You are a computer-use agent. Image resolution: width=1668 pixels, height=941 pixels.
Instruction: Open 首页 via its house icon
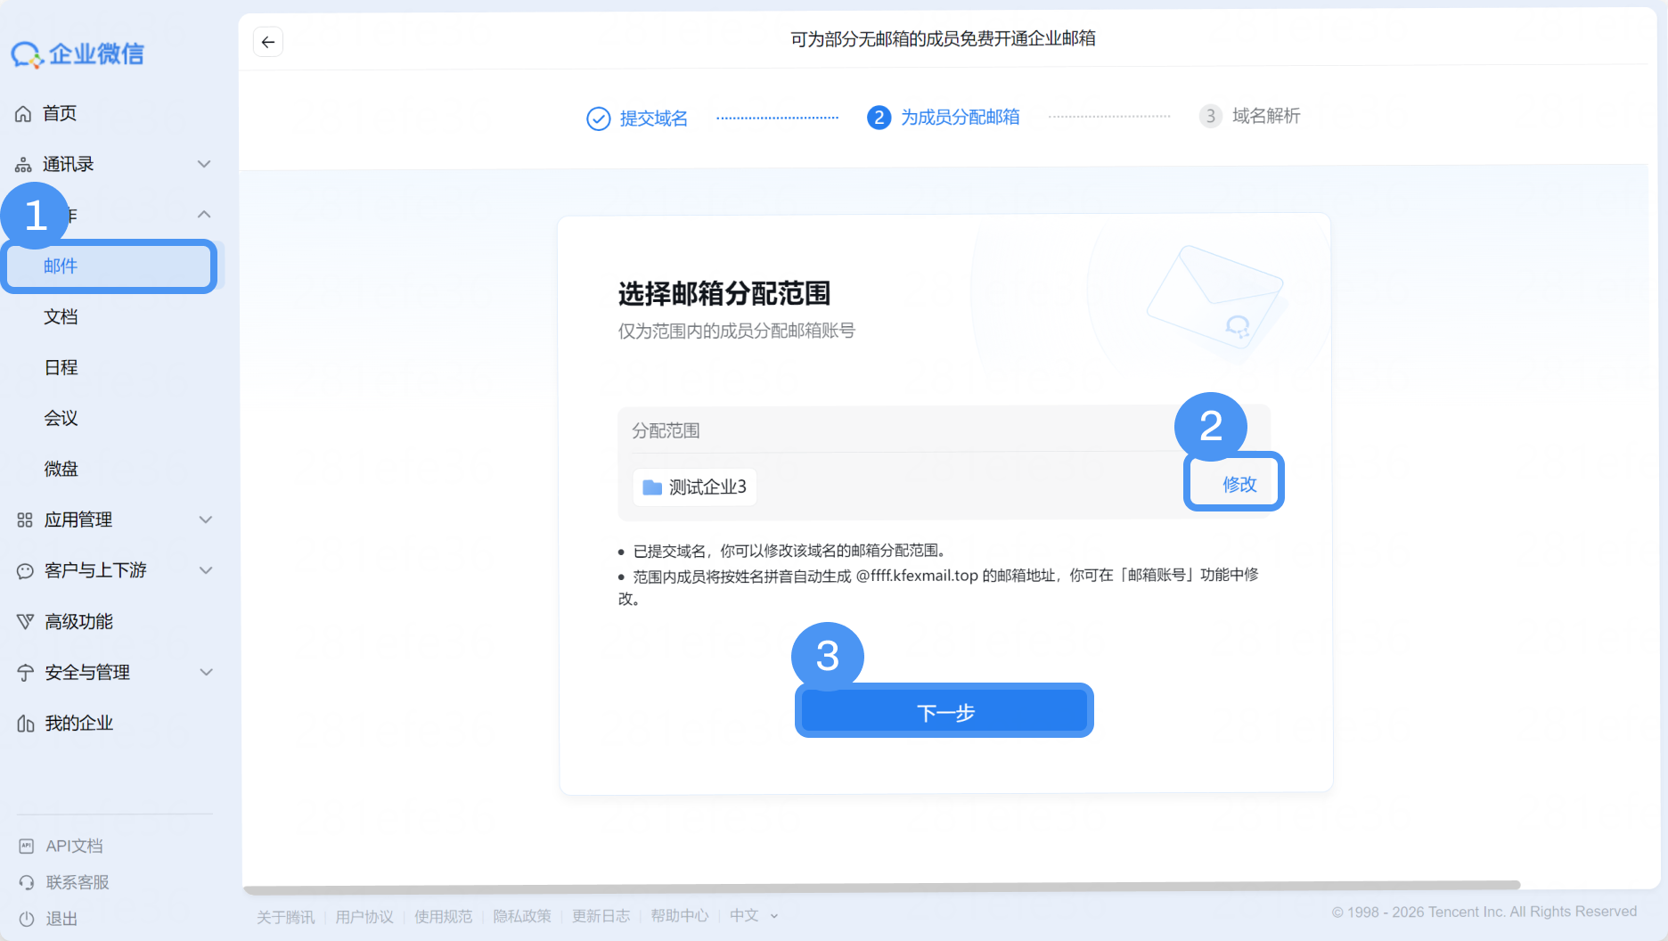point(24,114)
